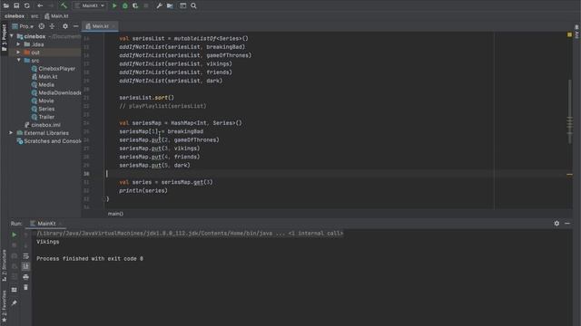Click the Open folder toolbar icon
581x326 pixels.
click(x=6, y=5)
